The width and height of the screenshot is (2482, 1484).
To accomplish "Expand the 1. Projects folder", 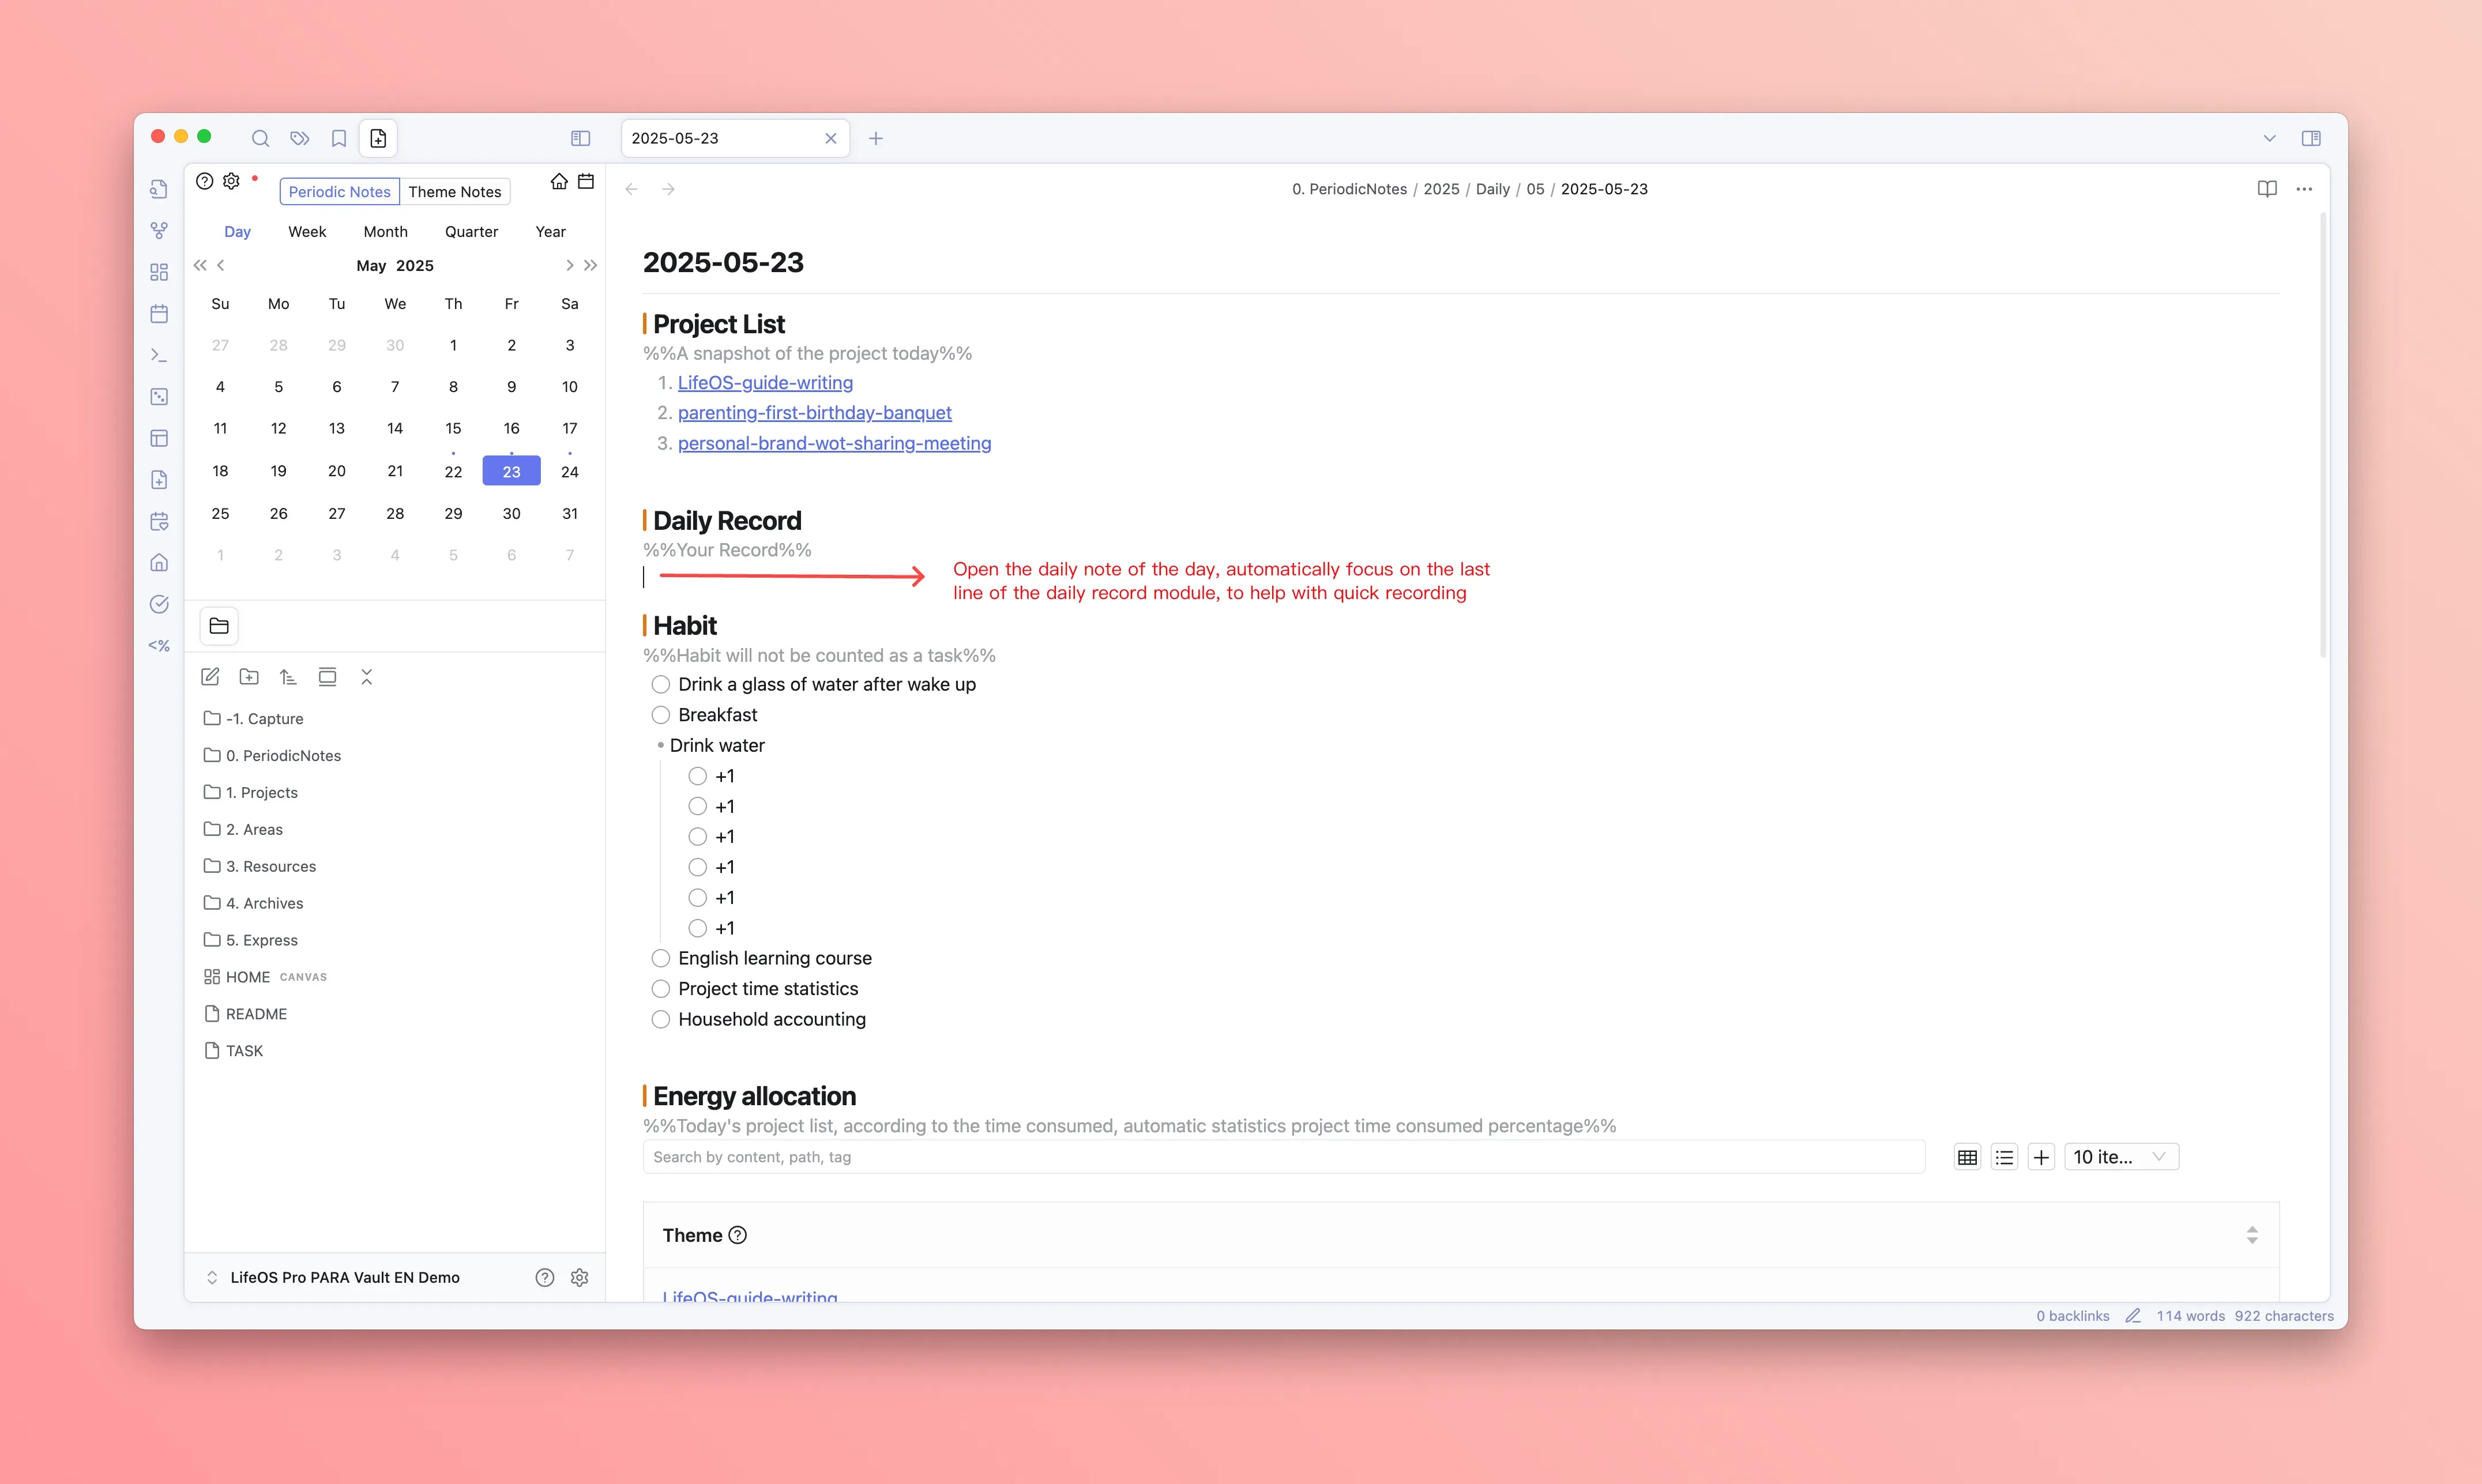I will click(262, 792).
